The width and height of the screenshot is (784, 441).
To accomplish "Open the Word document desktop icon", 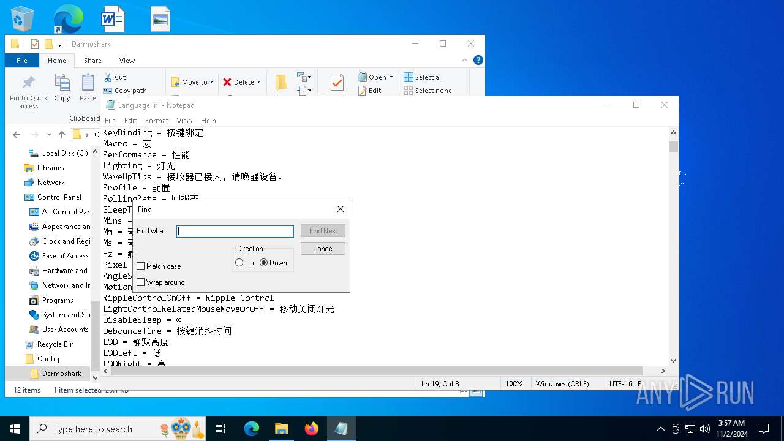I will 113,19.
